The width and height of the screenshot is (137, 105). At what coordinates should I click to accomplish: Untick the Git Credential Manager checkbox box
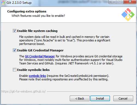pyautogui.click(x=14, y=50)
